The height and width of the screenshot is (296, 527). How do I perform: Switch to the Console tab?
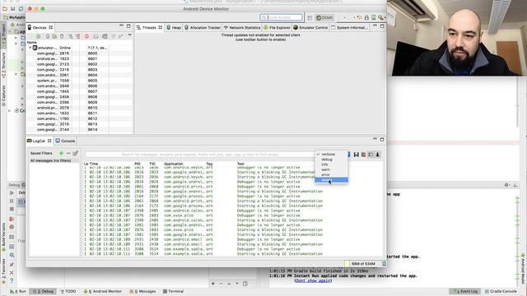(66, 141)
